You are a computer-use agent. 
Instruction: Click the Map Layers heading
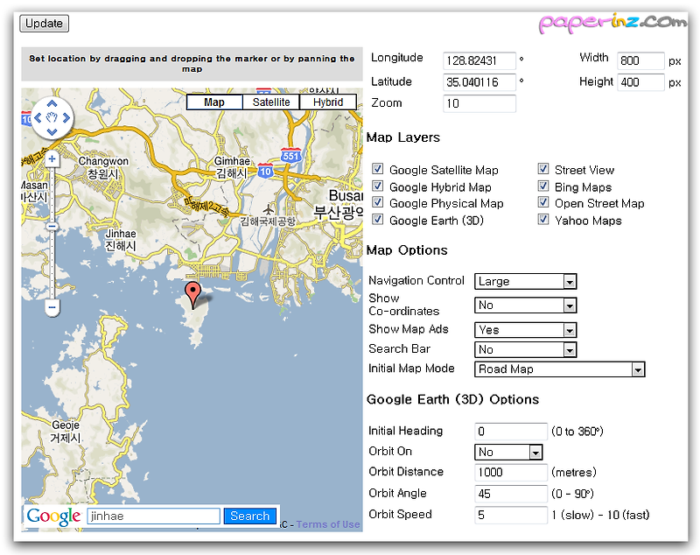pyautogui.click(x=403, y=137)
